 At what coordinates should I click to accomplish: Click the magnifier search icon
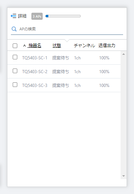(14, 29)
